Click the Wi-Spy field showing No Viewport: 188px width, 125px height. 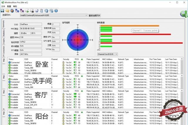click(56, 50)
